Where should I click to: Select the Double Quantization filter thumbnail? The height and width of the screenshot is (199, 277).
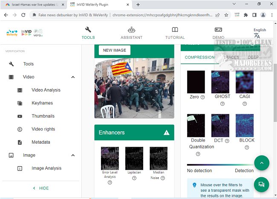coord(196,126)
